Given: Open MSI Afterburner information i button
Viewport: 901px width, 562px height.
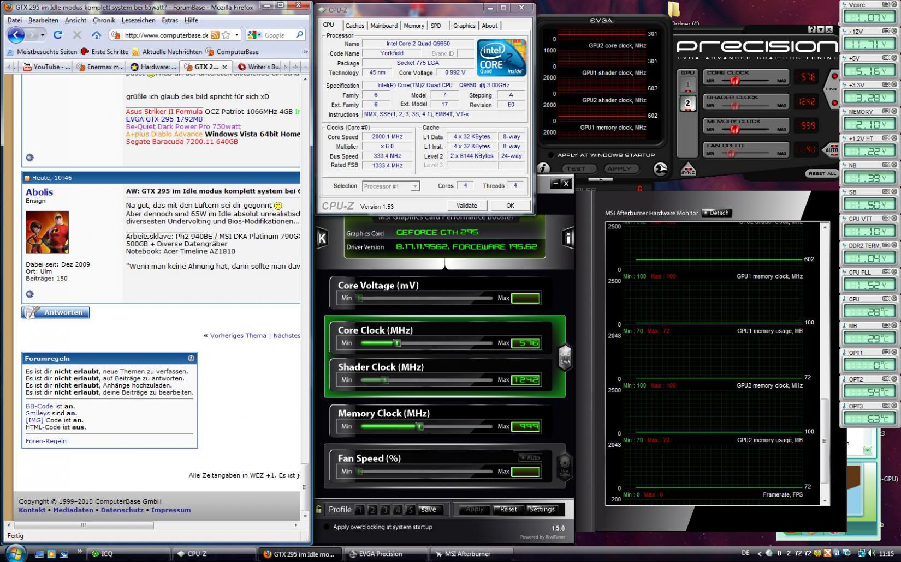Looking at the screenshot, I should [x=568, y=238].
